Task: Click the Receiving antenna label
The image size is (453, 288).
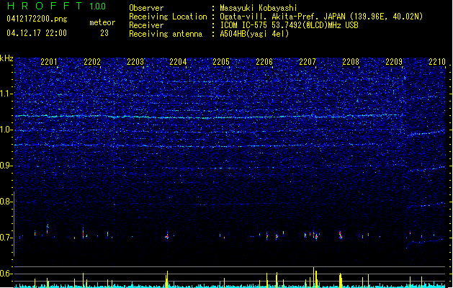Action: 166,34
